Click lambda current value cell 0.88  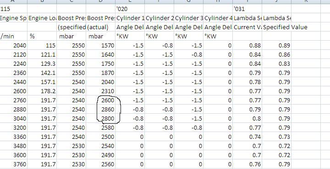(x=247, y=46)
